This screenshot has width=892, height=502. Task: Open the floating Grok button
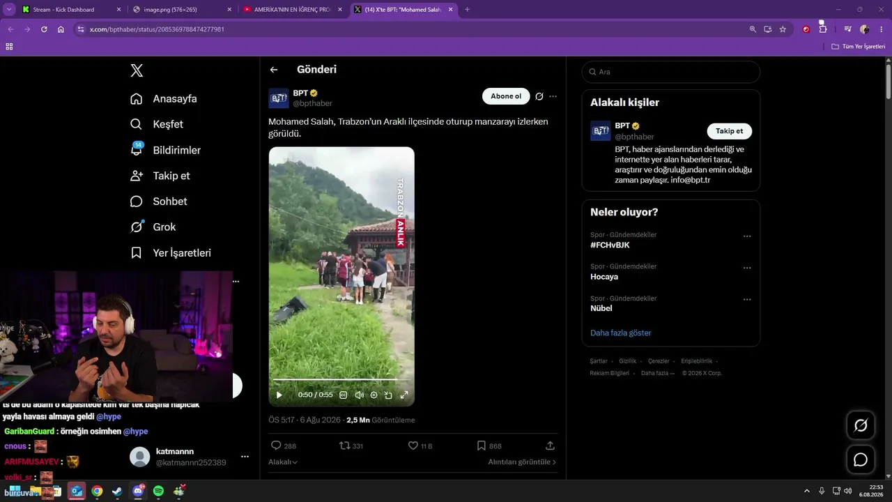(861, 425)
